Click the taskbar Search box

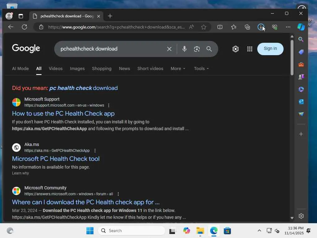coord(132,231)
